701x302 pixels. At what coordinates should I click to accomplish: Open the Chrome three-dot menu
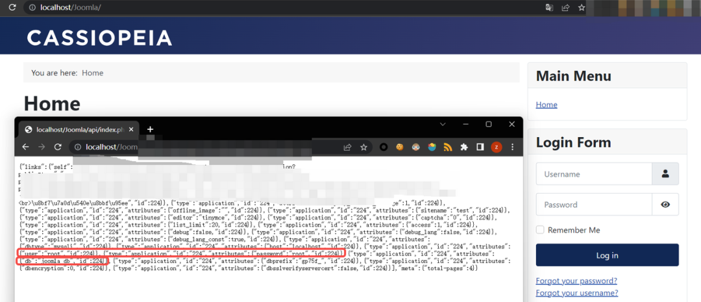(x=513, y=147)
